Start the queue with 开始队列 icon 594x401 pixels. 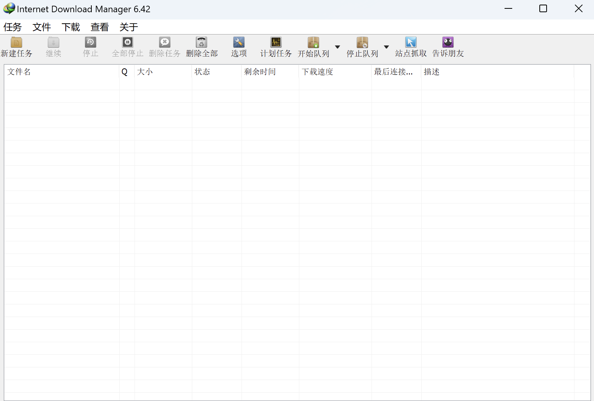(313, 42)
